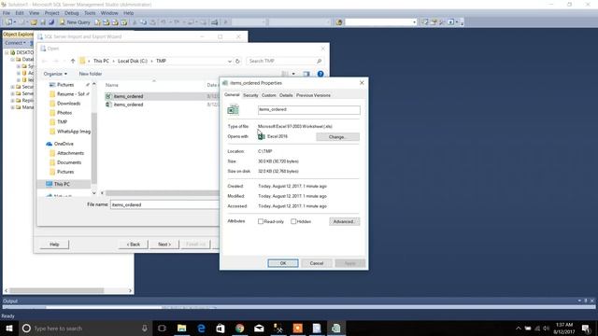
Task: Click the Task View icon on taskbar
Action: tap(162, 328)
